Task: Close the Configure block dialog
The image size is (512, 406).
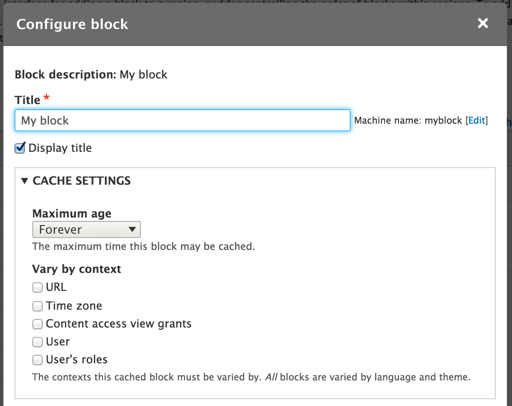Action: (483, 23)
